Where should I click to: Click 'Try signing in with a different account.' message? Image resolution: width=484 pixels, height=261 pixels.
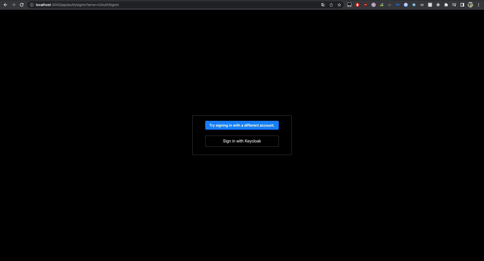[x=242, y=125]
